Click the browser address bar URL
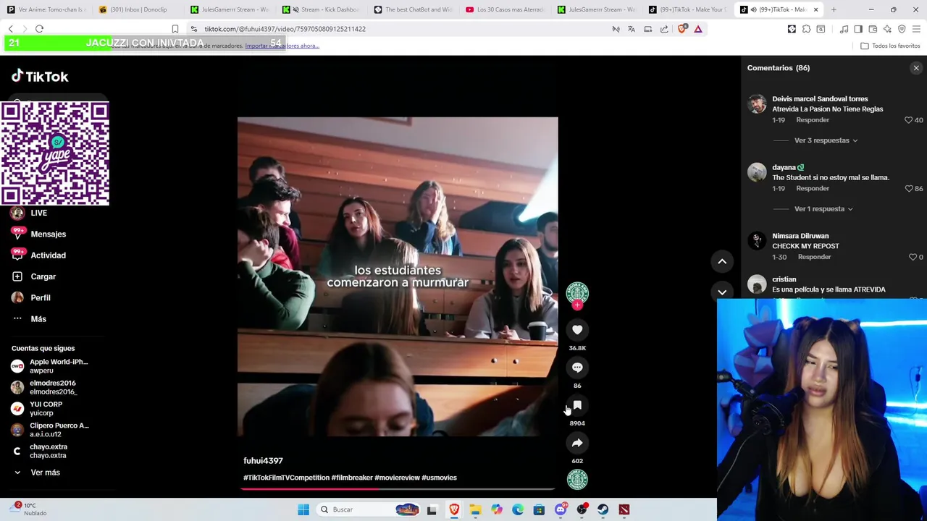Viewport: 927px width, 521px height. tap(285, 29)
